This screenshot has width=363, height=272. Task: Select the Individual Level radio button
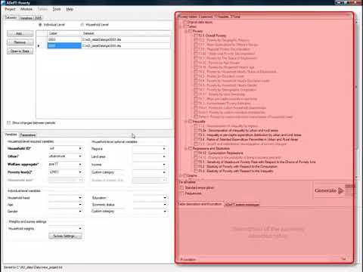click(x=40, y=25)
